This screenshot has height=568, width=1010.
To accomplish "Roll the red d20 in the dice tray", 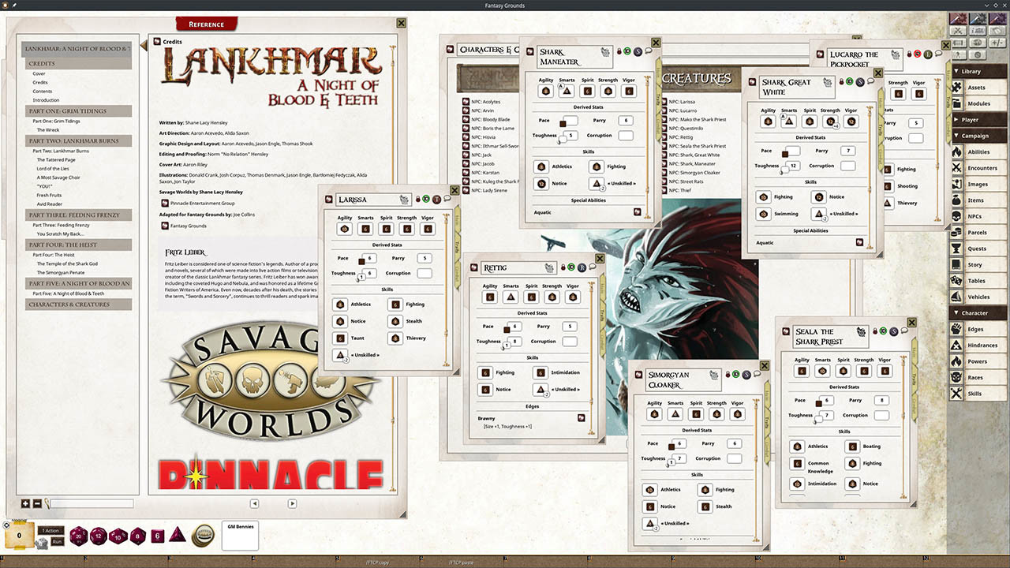I will (x=78, y=536).
